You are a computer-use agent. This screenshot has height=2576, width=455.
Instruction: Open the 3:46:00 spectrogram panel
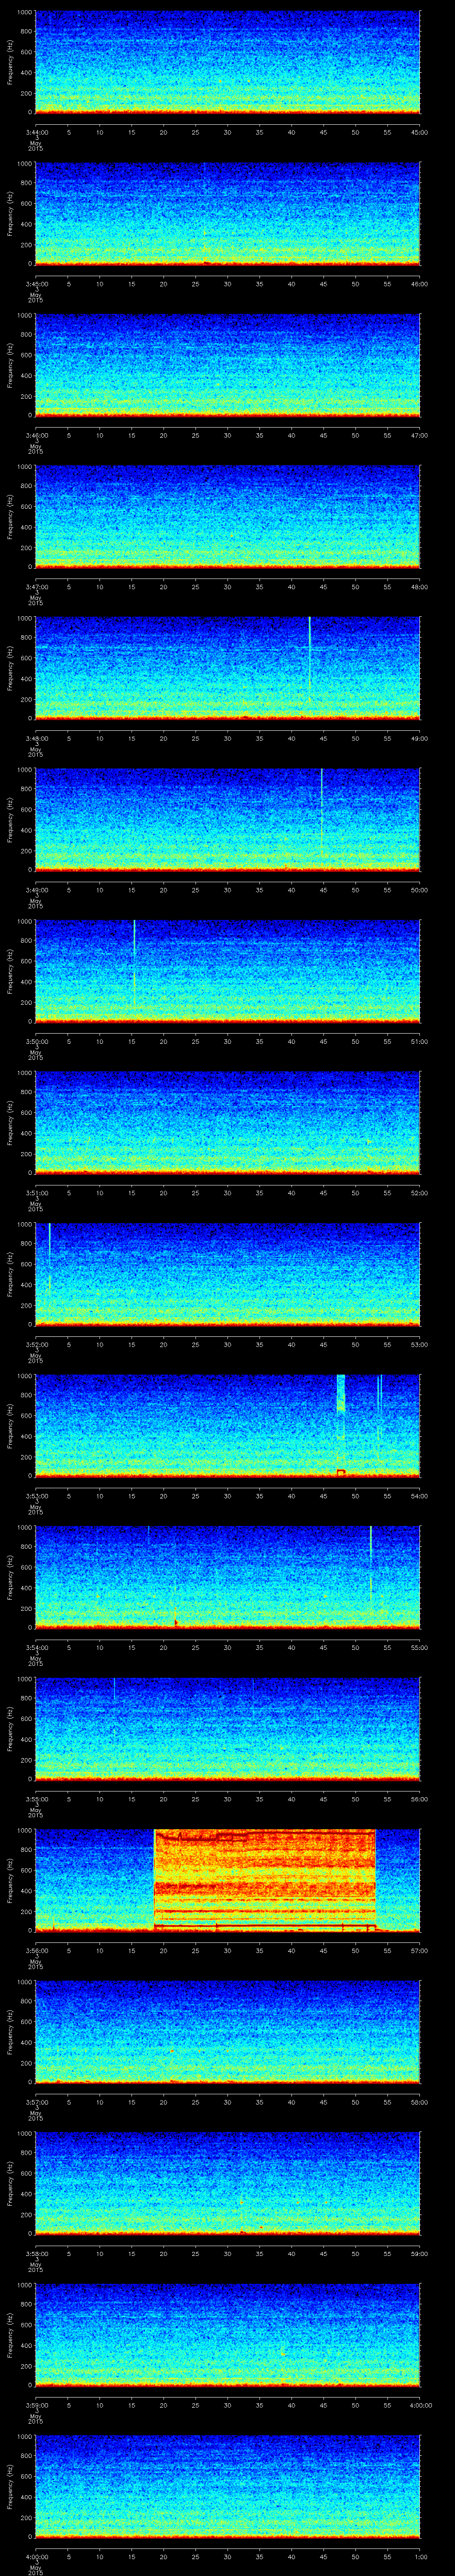[227, 366]
